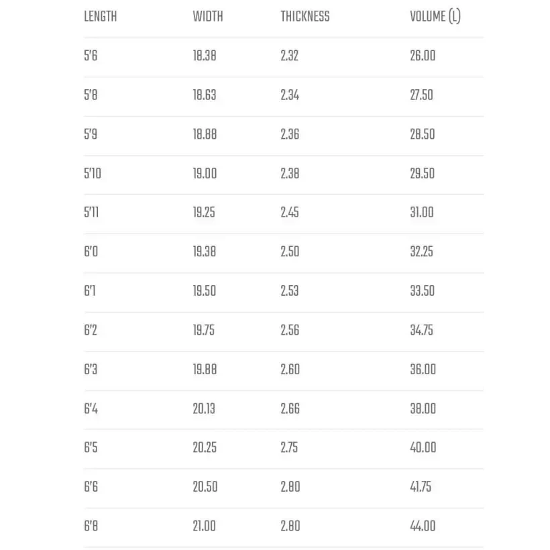Screen dimensions: 550x550
Task: Click the 26.00 volume value
Action: coord(423,56)
